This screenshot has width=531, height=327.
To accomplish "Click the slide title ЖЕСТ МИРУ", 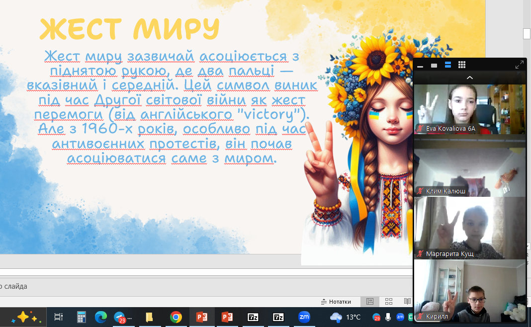I will click(129, 29).
